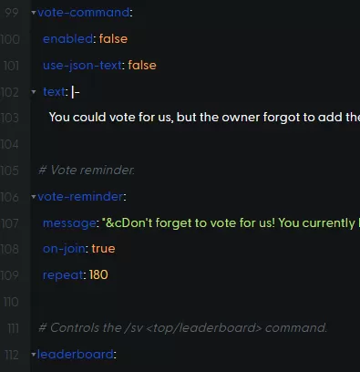Viewport: 360px width, 372px height.
Task: Click the 'You could vote for us' text line
Action: tap(204, 118)
